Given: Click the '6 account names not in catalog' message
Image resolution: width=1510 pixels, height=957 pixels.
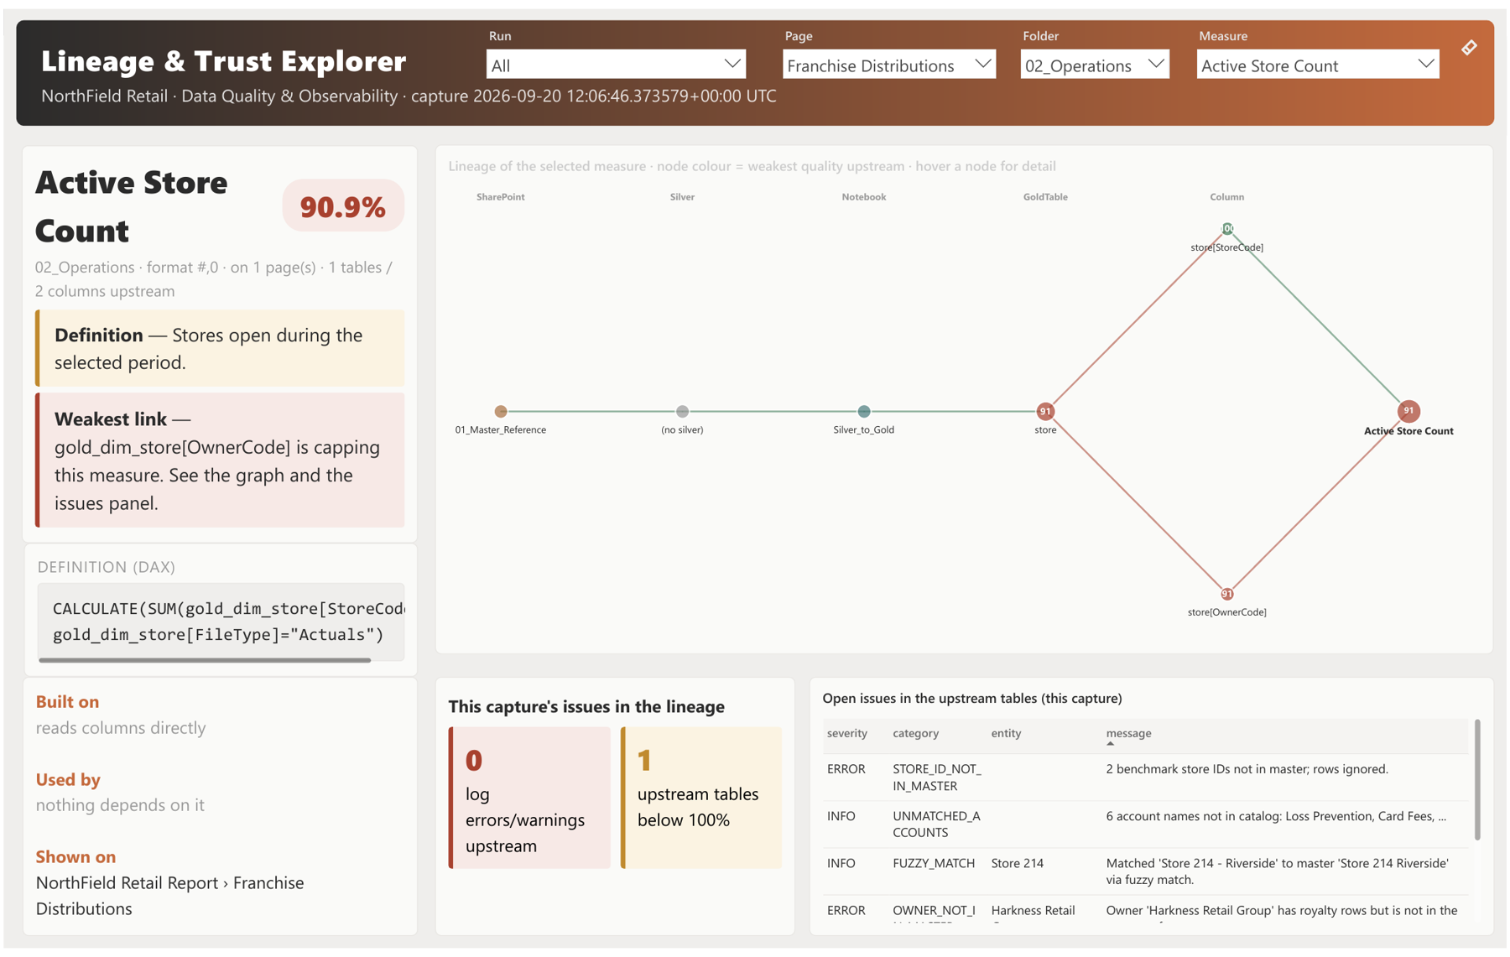Looking at the screenshot, I should 1276,816.
